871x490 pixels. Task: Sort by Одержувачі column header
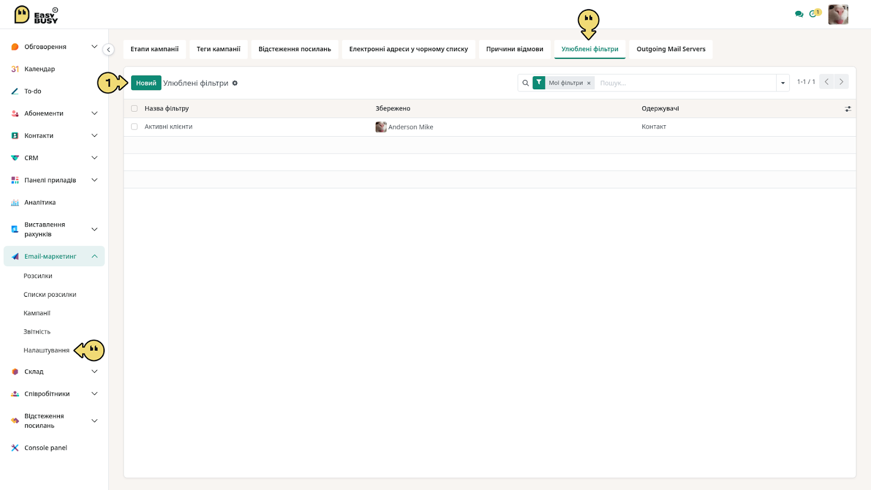(x=660, y=109)
